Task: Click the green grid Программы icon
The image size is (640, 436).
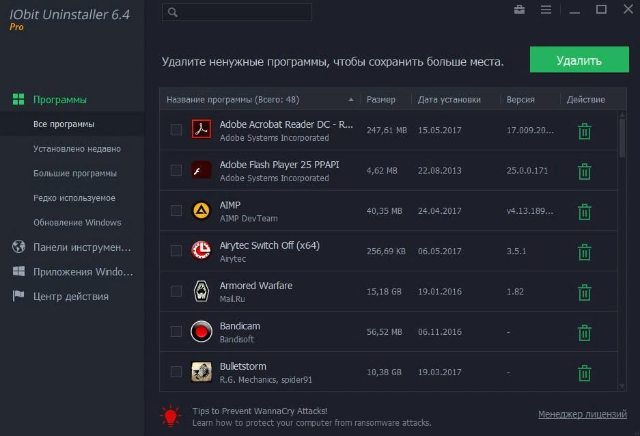Action: tap(18, 99)
